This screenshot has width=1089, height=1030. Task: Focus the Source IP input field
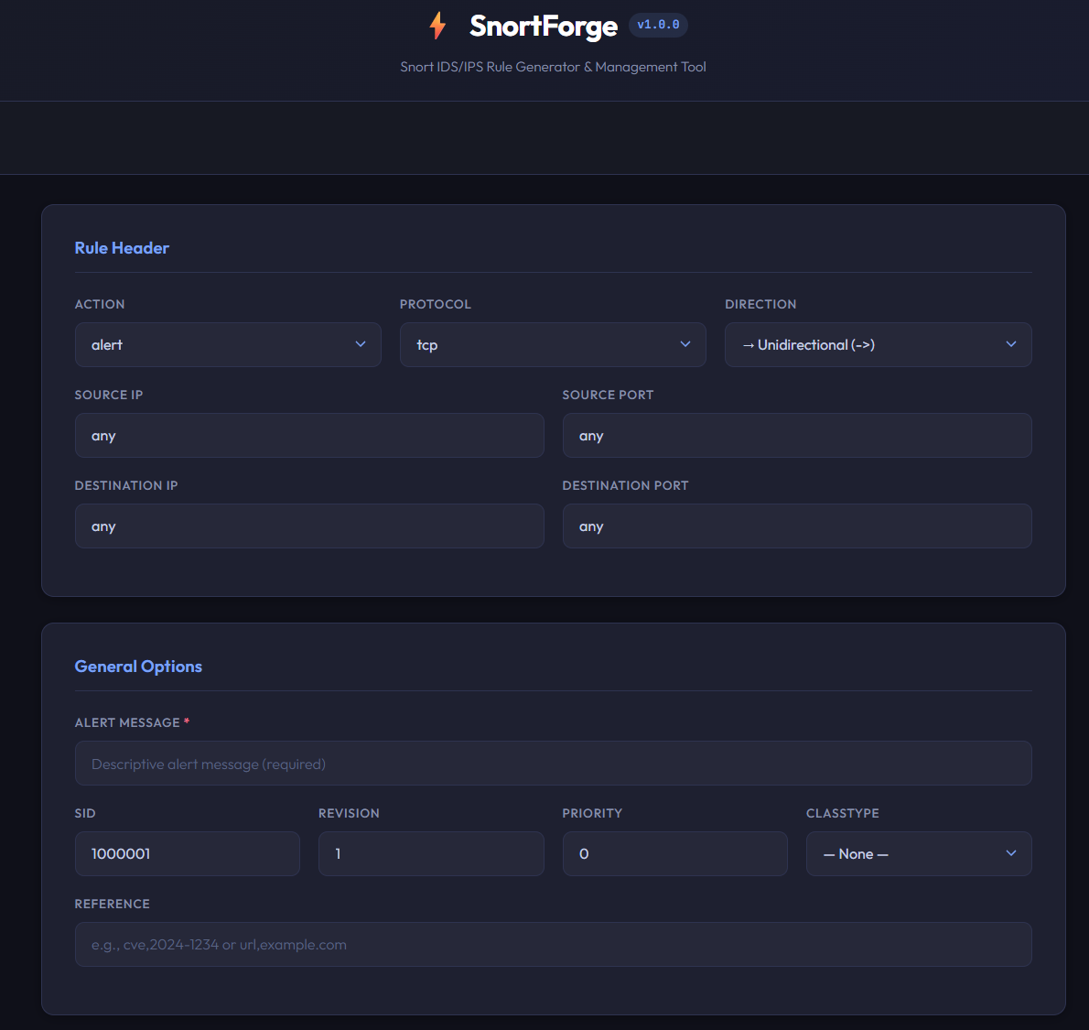309,436
